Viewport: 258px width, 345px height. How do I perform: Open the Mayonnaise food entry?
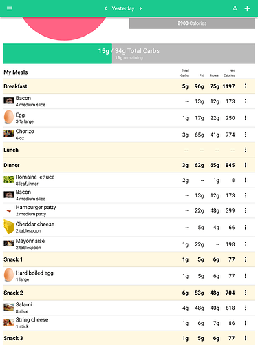tap(129, 244)
